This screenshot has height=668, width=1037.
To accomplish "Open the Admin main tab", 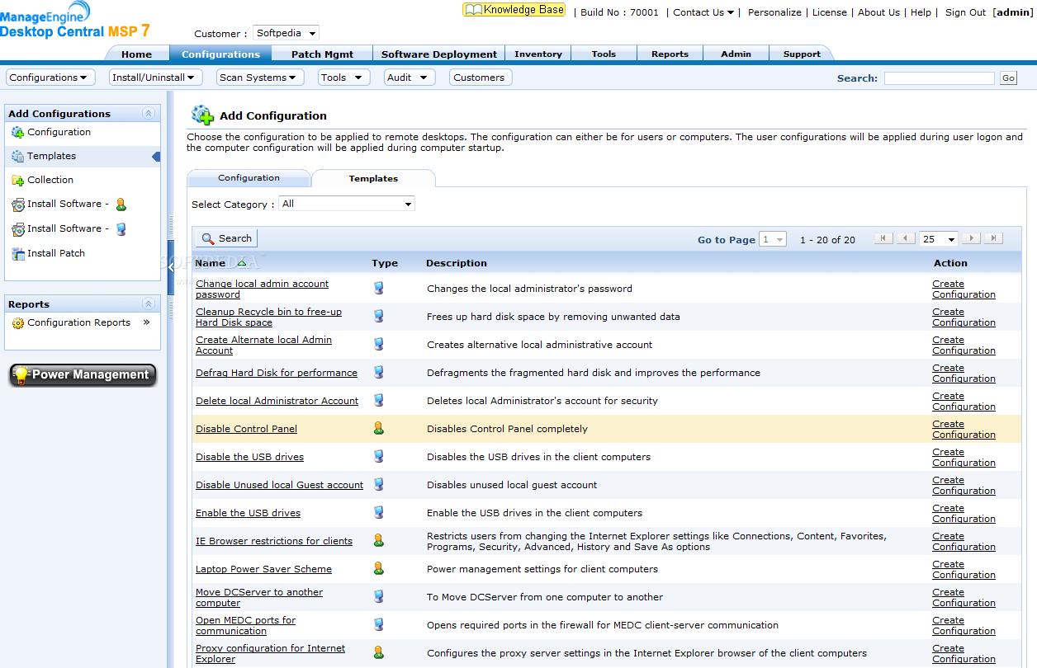I will 736,54.
